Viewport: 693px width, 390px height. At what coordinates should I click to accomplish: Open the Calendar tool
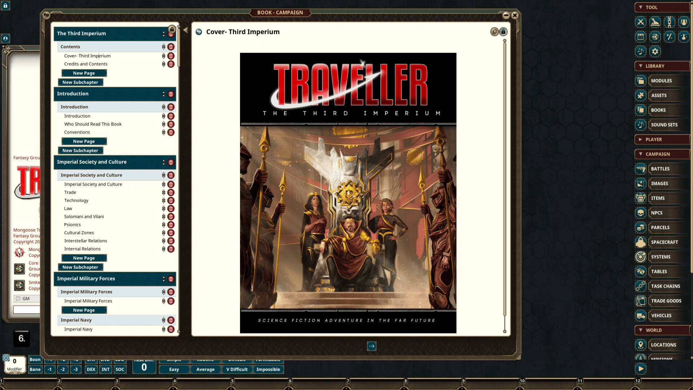(x=640, y=36)
